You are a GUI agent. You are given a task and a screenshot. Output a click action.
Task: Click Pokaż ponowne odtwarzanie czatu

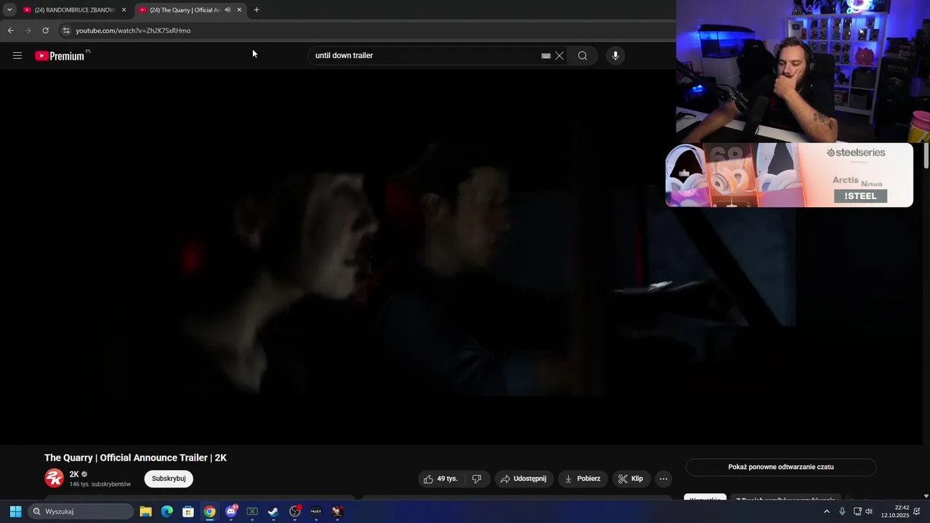[781, 467]
